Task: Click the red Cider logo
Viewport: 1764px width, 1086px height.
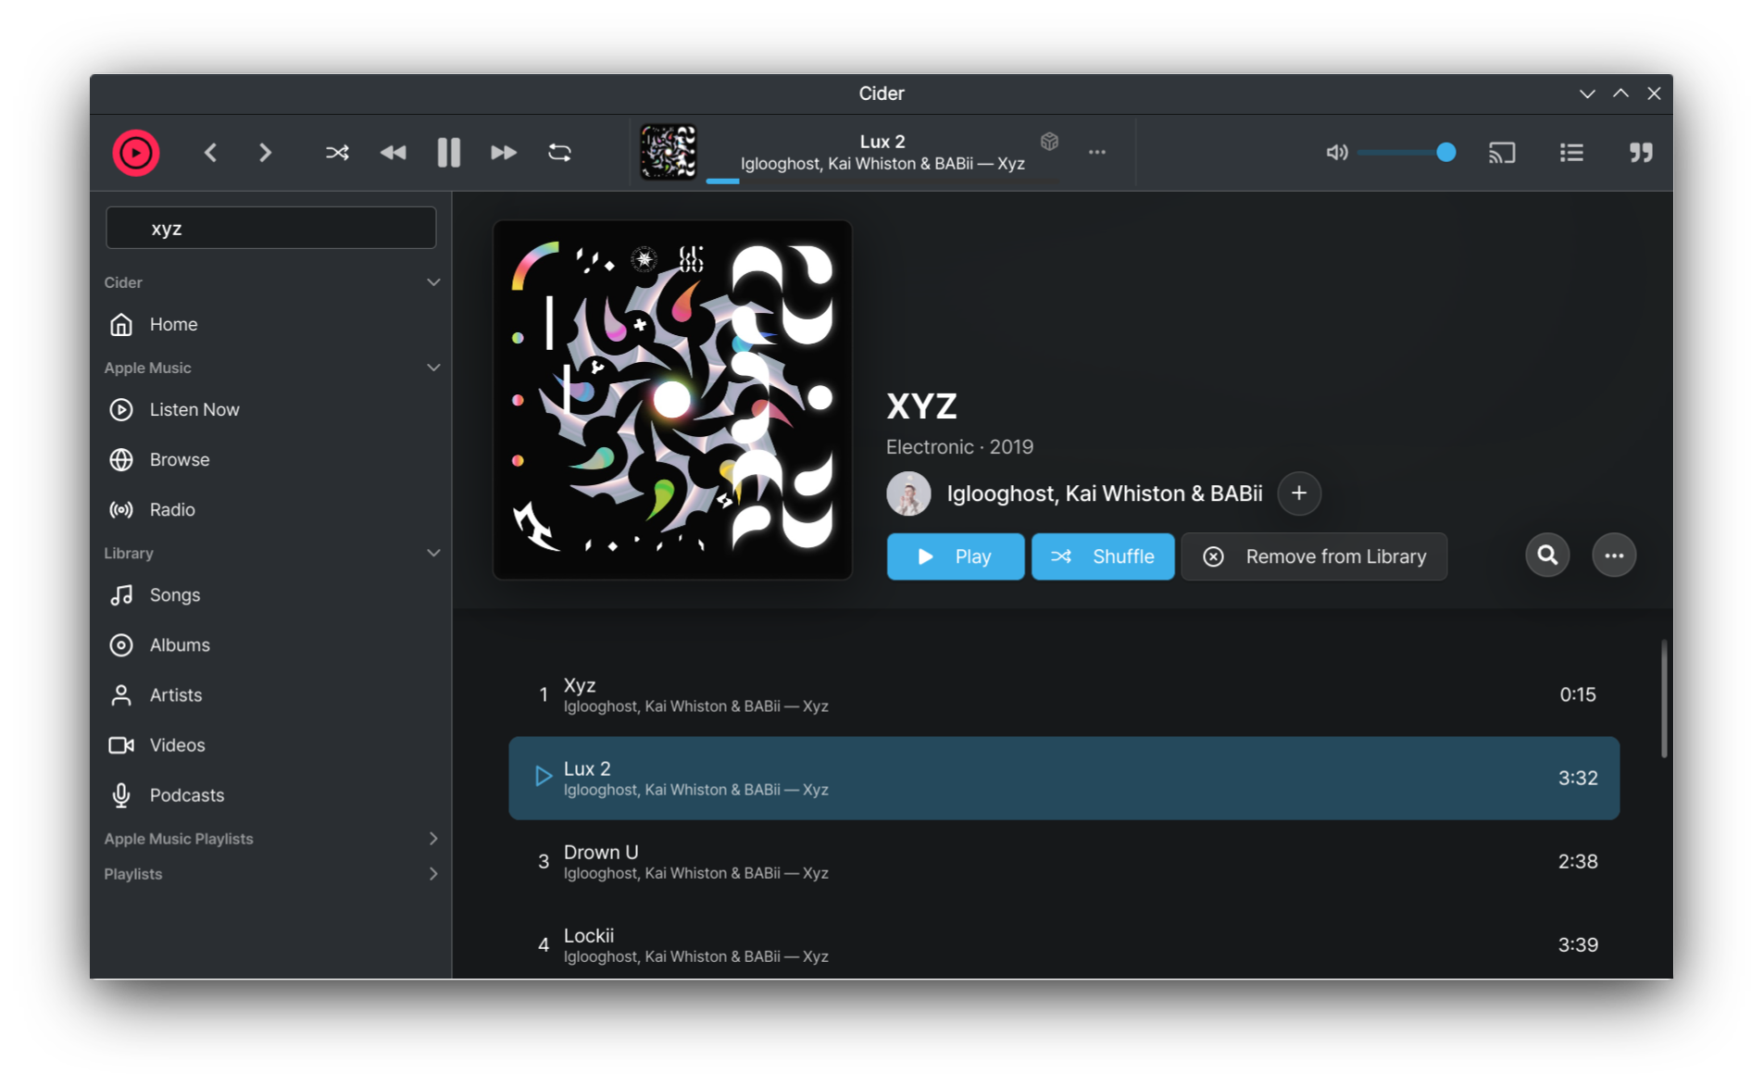Action: [135, 152]
